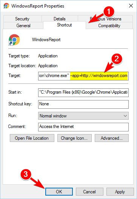This screenshot has height=199, width=137.
Task: Switch to the General tab
Action: point(23,26)
